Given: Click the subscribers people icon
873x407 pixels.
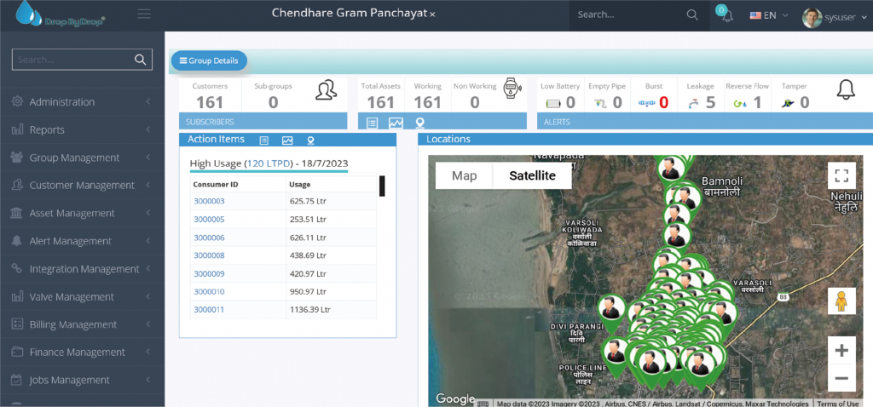Looking at the screenshot, I should (326, 90).
